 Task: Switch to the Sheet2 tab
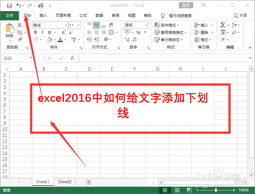(x=65, y=182)
